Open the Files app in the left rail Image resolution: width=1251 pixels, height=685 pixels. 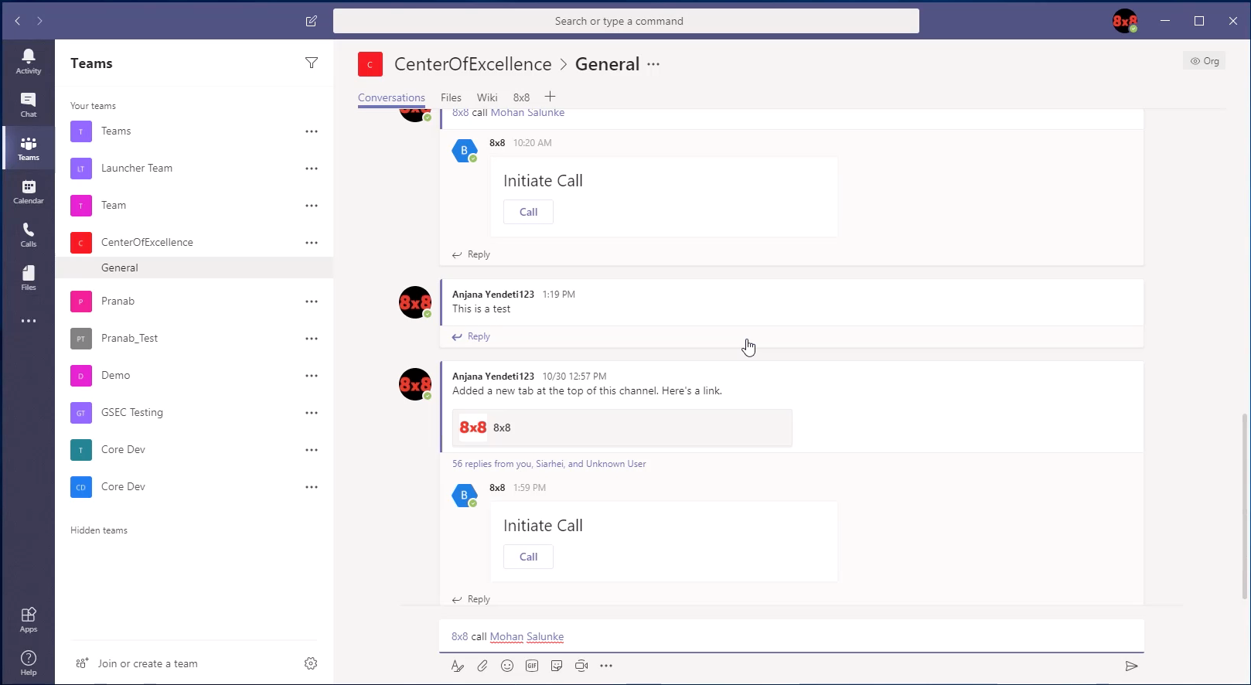(28, 278)
